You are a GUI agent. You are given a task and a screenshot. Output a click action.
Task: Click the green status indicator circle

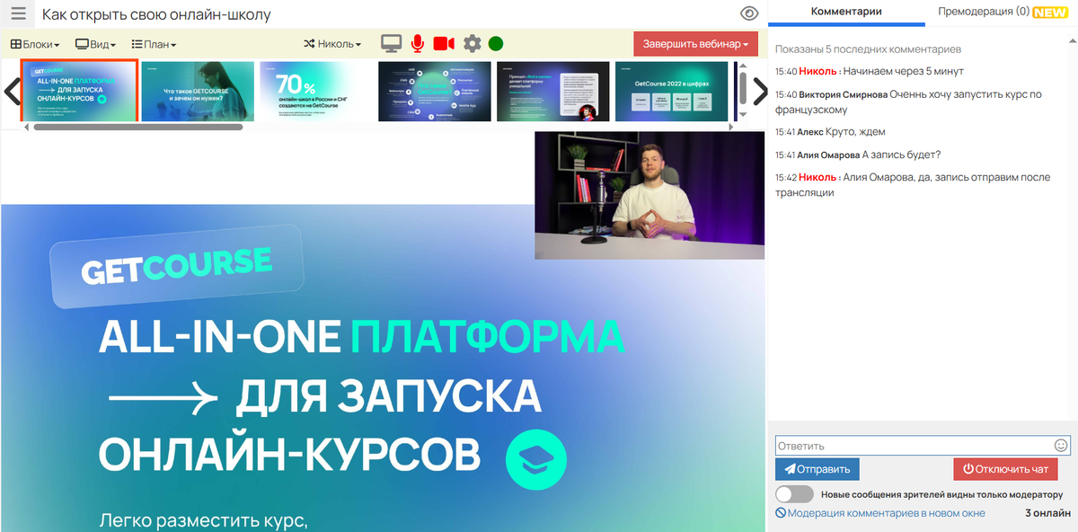496,43
